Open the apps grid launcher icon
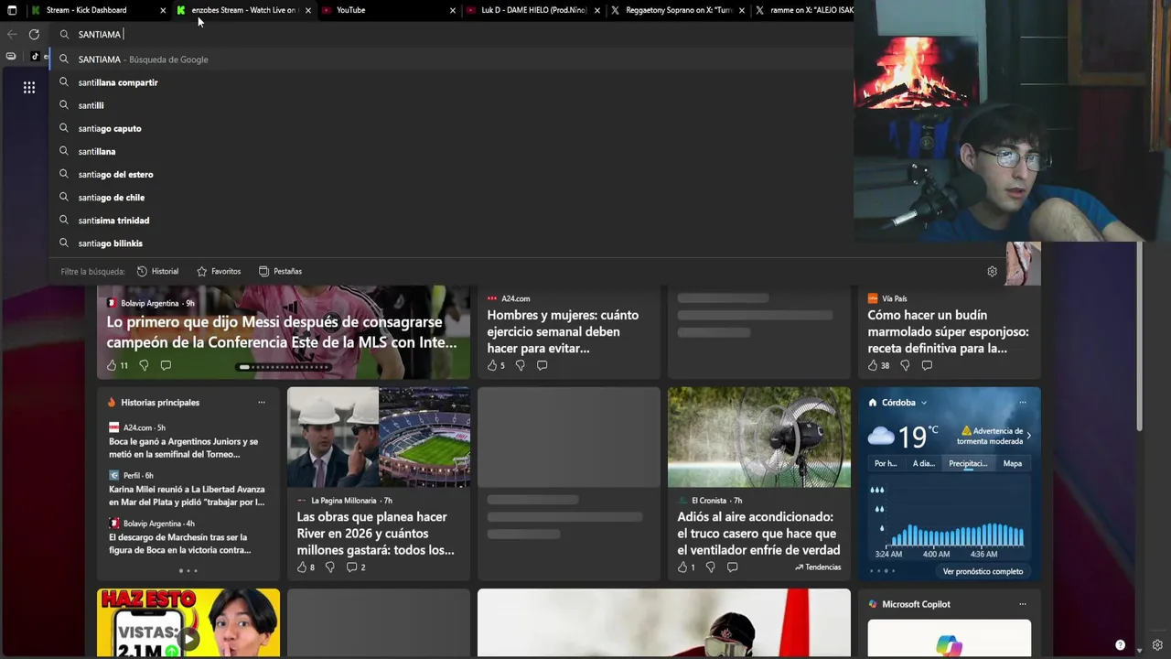This screenshot has height=659, width=1171. pos(29,88)
